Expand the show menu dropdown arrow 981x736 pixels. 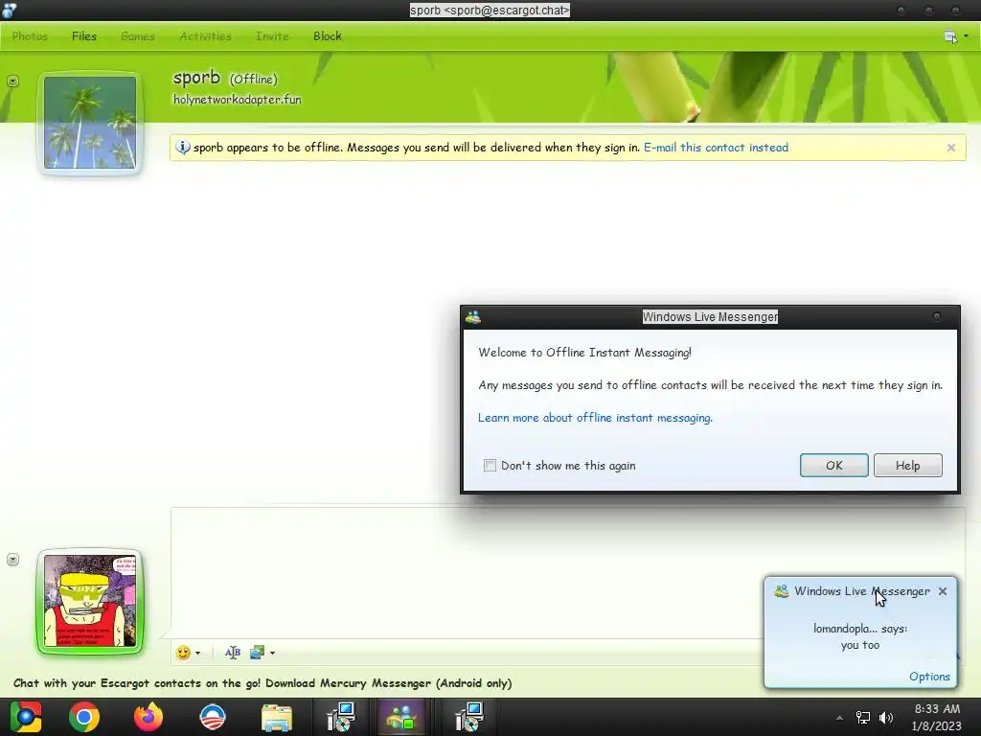966,36
